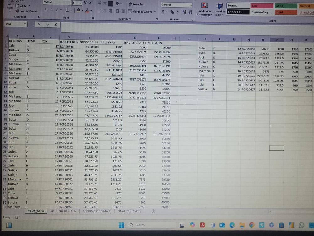Screen dimensions: 314x236
Task: Open the FINAL TEMPLATE sheet tab
Action: pyautogui.click(x=129, y=211)
